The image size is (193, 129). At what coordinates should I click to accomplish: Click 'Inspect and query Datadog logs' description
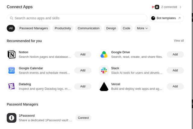45,89
